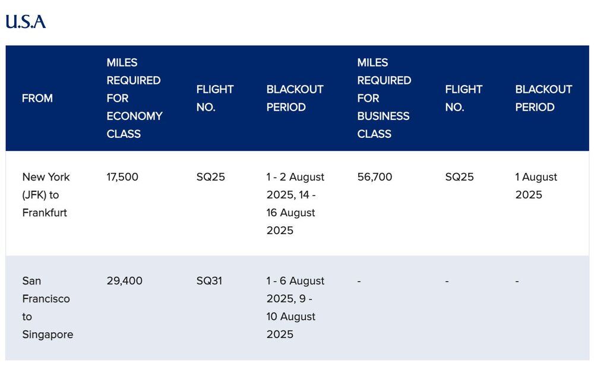The width and height of the screenshot is (594, 366).
Task: Click the dash under business miles for San Francisco
Action: 359,281
